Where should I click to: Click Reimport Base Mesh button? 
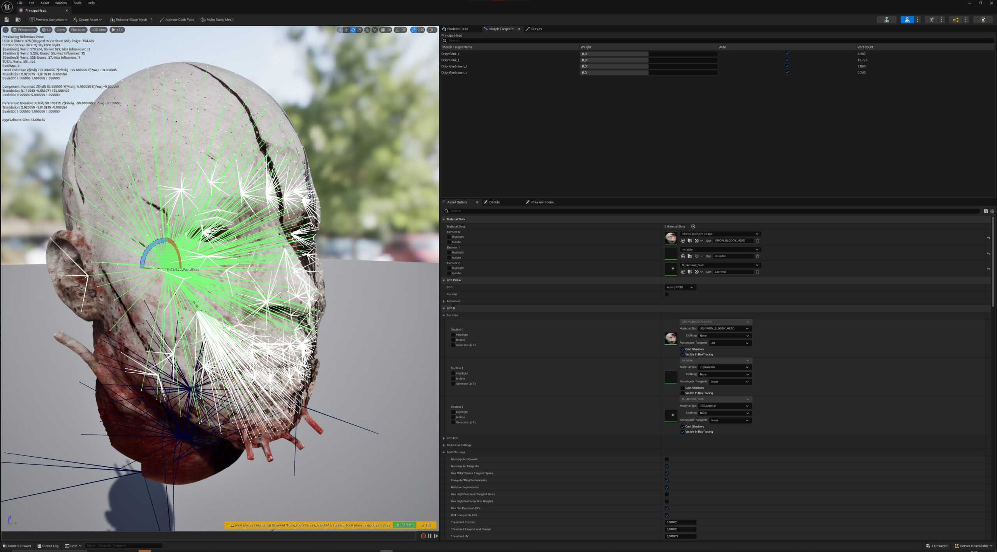tap(129, 19)
